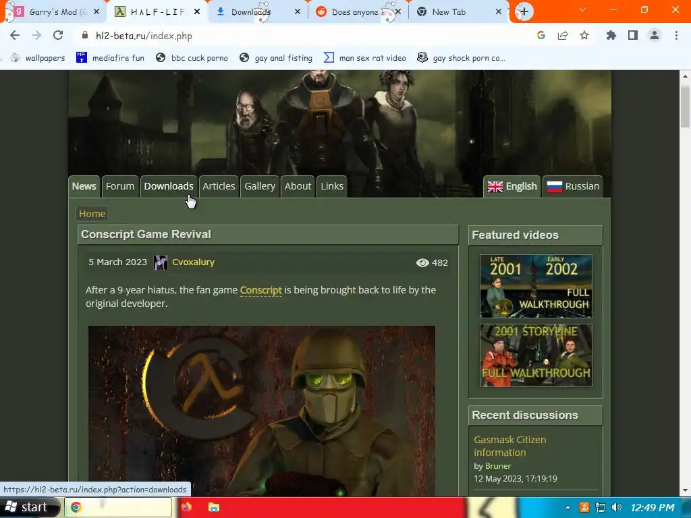Open the network tray icon

(x=600, y=507)
